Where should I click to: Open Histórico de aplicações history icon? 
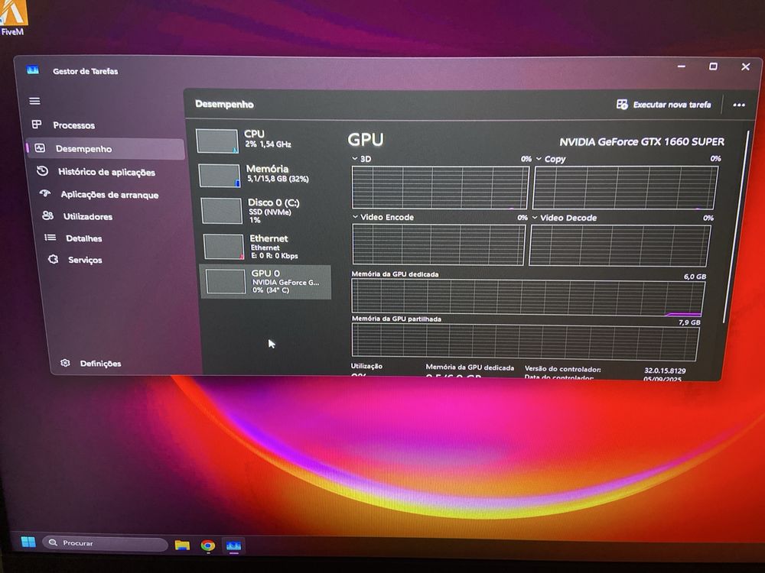(x=42, y=171)
